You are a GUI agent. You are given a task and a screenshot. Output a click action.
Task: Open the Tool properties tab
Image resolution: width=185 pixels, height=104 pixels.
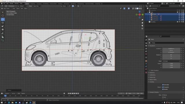(x=146, y=40)
